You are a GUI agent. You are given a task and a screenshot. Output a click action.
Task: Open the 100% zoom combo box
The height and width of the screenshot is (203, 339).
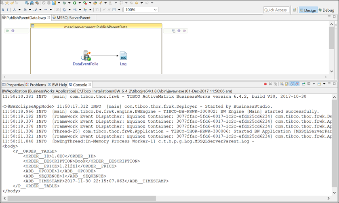tap(141, 10)
